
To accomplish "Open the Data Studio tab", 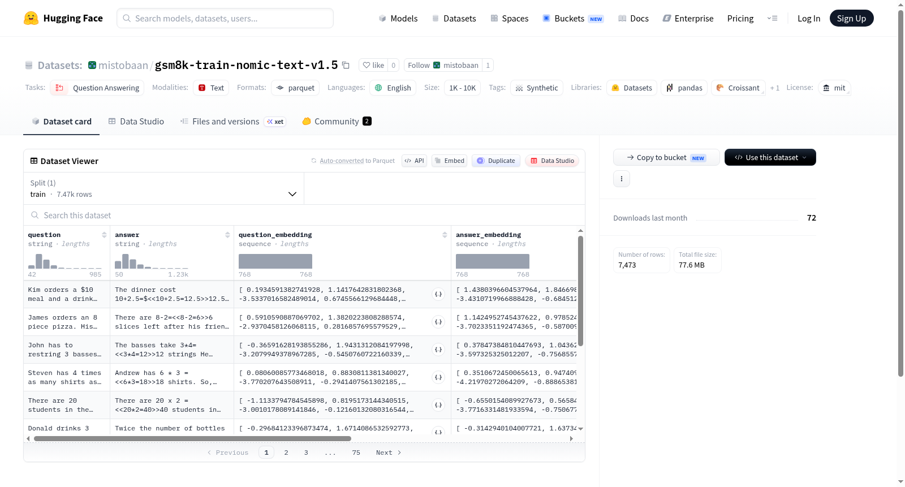I will tap(136, 121).
